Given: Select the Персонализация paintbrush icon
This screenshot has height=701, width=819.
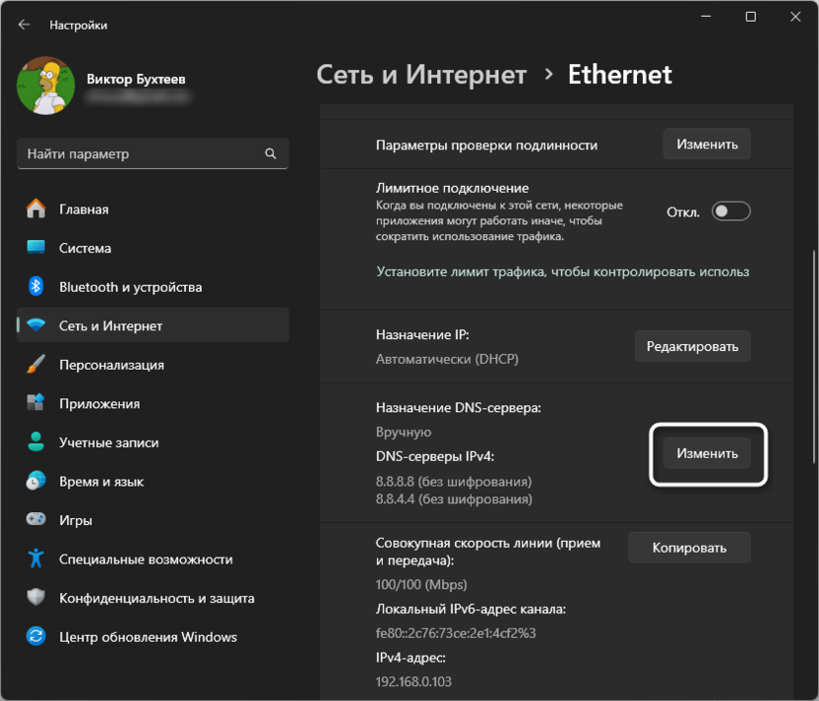Looking at the screenshot, I should click(36, 365).
